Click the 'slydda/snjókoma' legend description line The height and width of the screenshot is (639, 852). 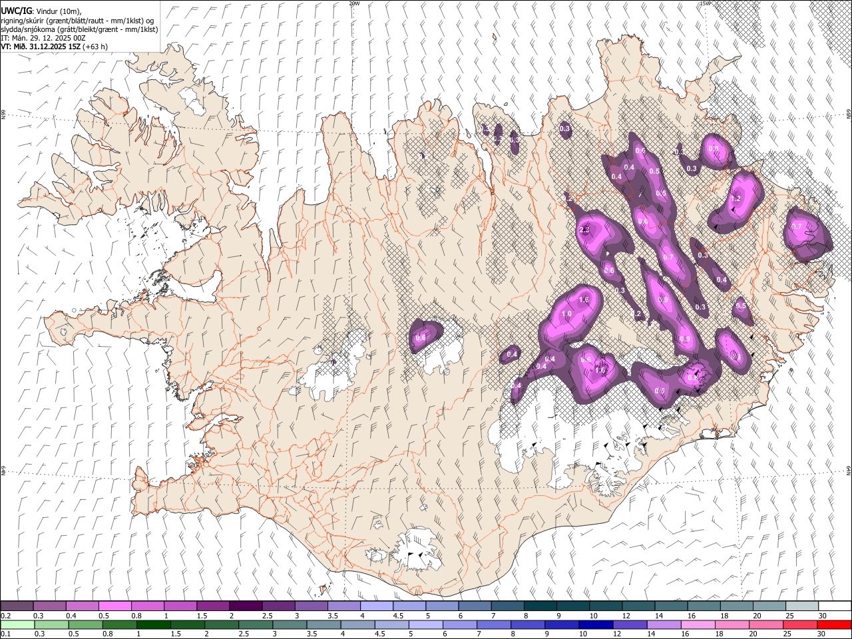pos(80,29)
